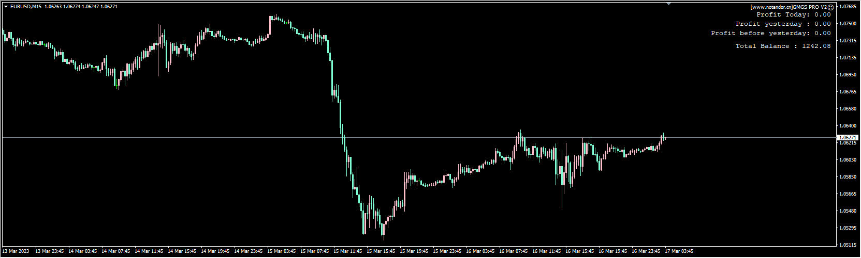Image resolution: width=861 pixels, height=258 pixels.
Task: Click price level 1.07685 on the axis
Action: pyautogui.click(x=848, y=7)
